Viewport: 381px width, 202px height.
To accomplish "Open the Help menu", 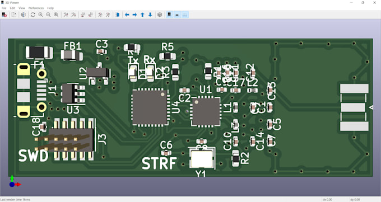I will [50, 8].
